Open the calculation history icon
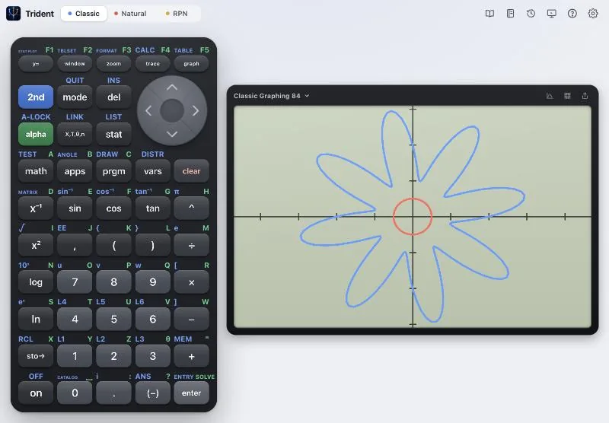The image size is (609, 423). 531,14
